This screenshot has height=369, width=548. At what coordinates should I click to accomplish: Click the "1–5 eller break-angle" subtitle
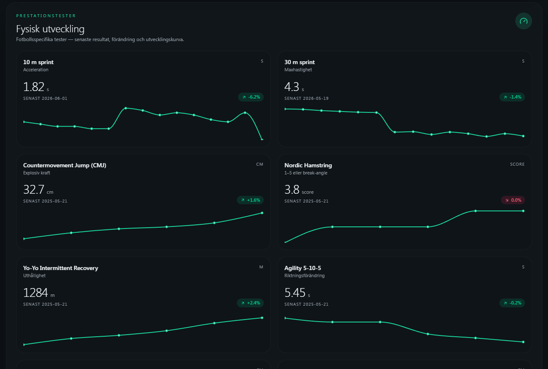pyautogui.click(x=306, y=173)
